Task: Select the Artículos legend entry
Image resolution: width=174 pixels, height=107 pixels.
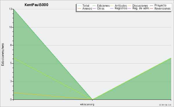Action: tap(118, 5)
